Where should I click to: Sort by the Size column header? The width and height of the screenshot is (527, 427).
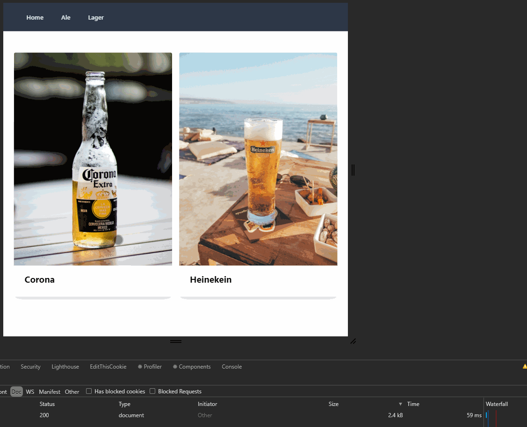(333, 404)
